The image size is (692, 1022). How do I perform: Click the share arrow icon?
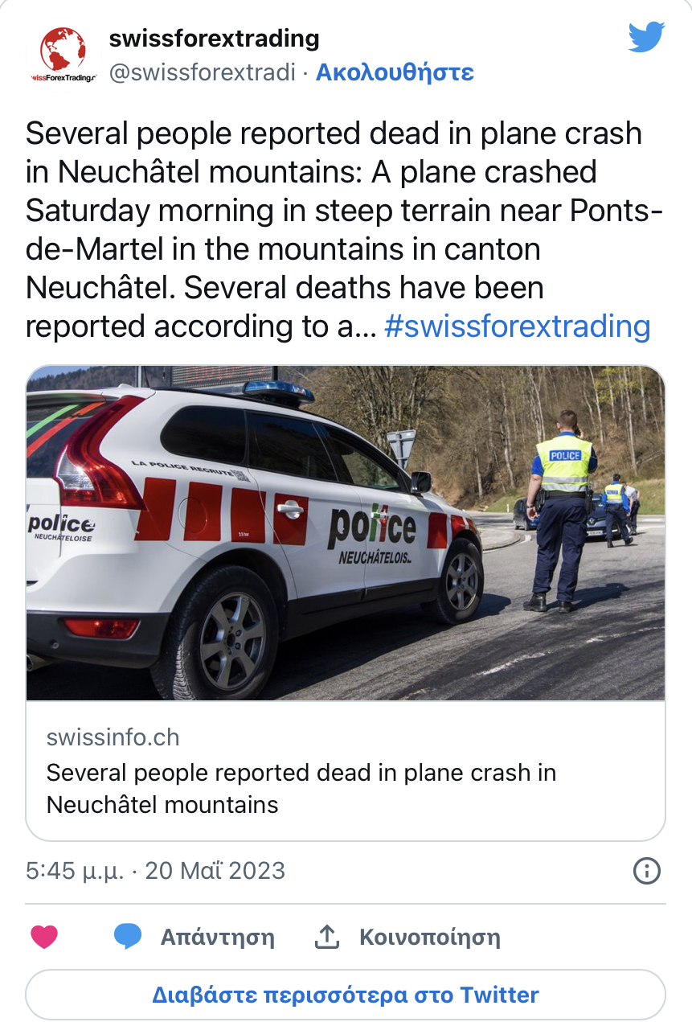[x=326, y=937]
